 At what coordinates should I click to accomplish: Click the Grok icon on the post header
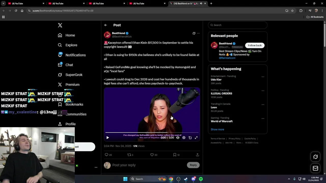[x=194, y=33]
